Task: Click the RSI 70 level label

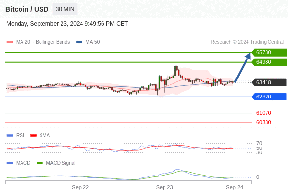Action: tap(259, 143)
